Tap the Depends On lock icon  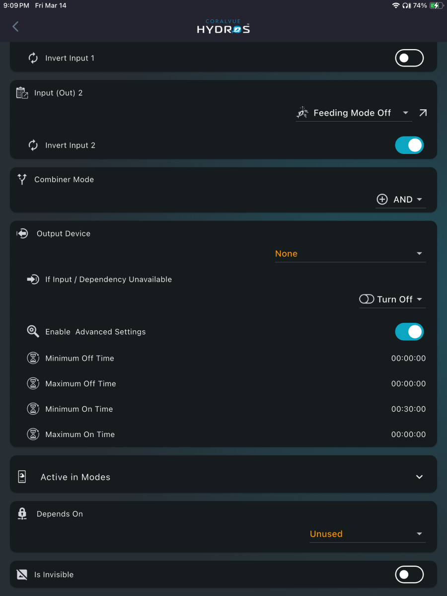coord(22,514)
